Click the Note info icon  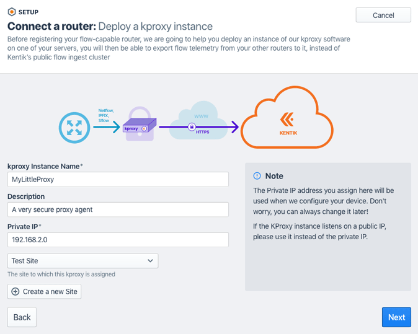coord(257,176)
